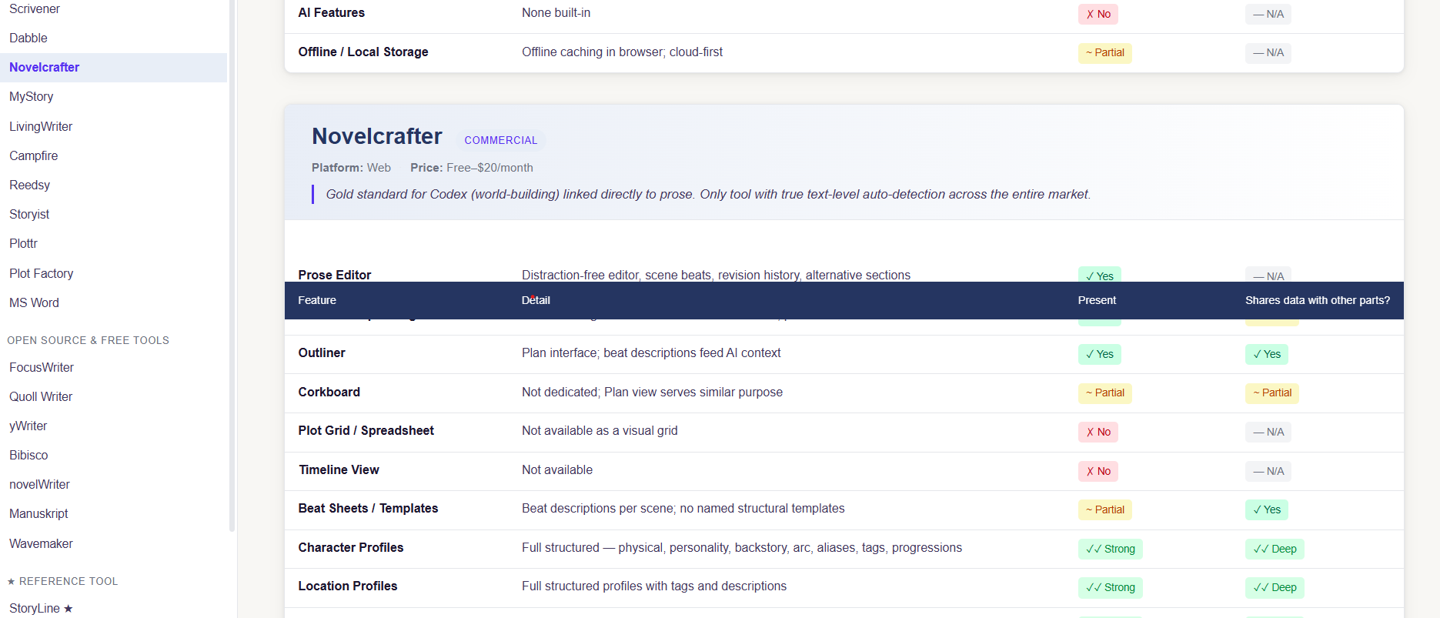Viewport: 1440px width, 618px height.
Task: Click the No badge in Timeline View row
Action: click(x=1098, y=471)
